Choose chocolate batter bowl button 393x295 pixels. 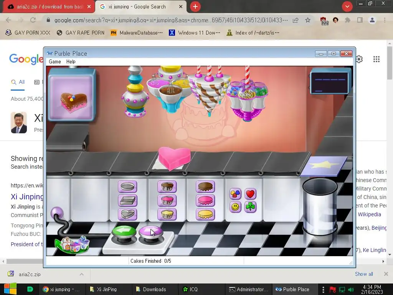(x=167, y=187)
